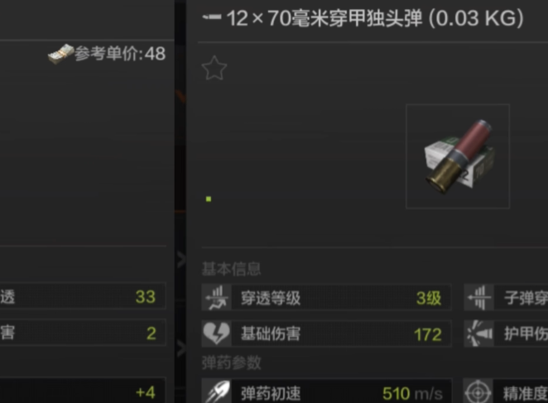
Task: Click the cash stack reference price icon
Action: point(60,54)
